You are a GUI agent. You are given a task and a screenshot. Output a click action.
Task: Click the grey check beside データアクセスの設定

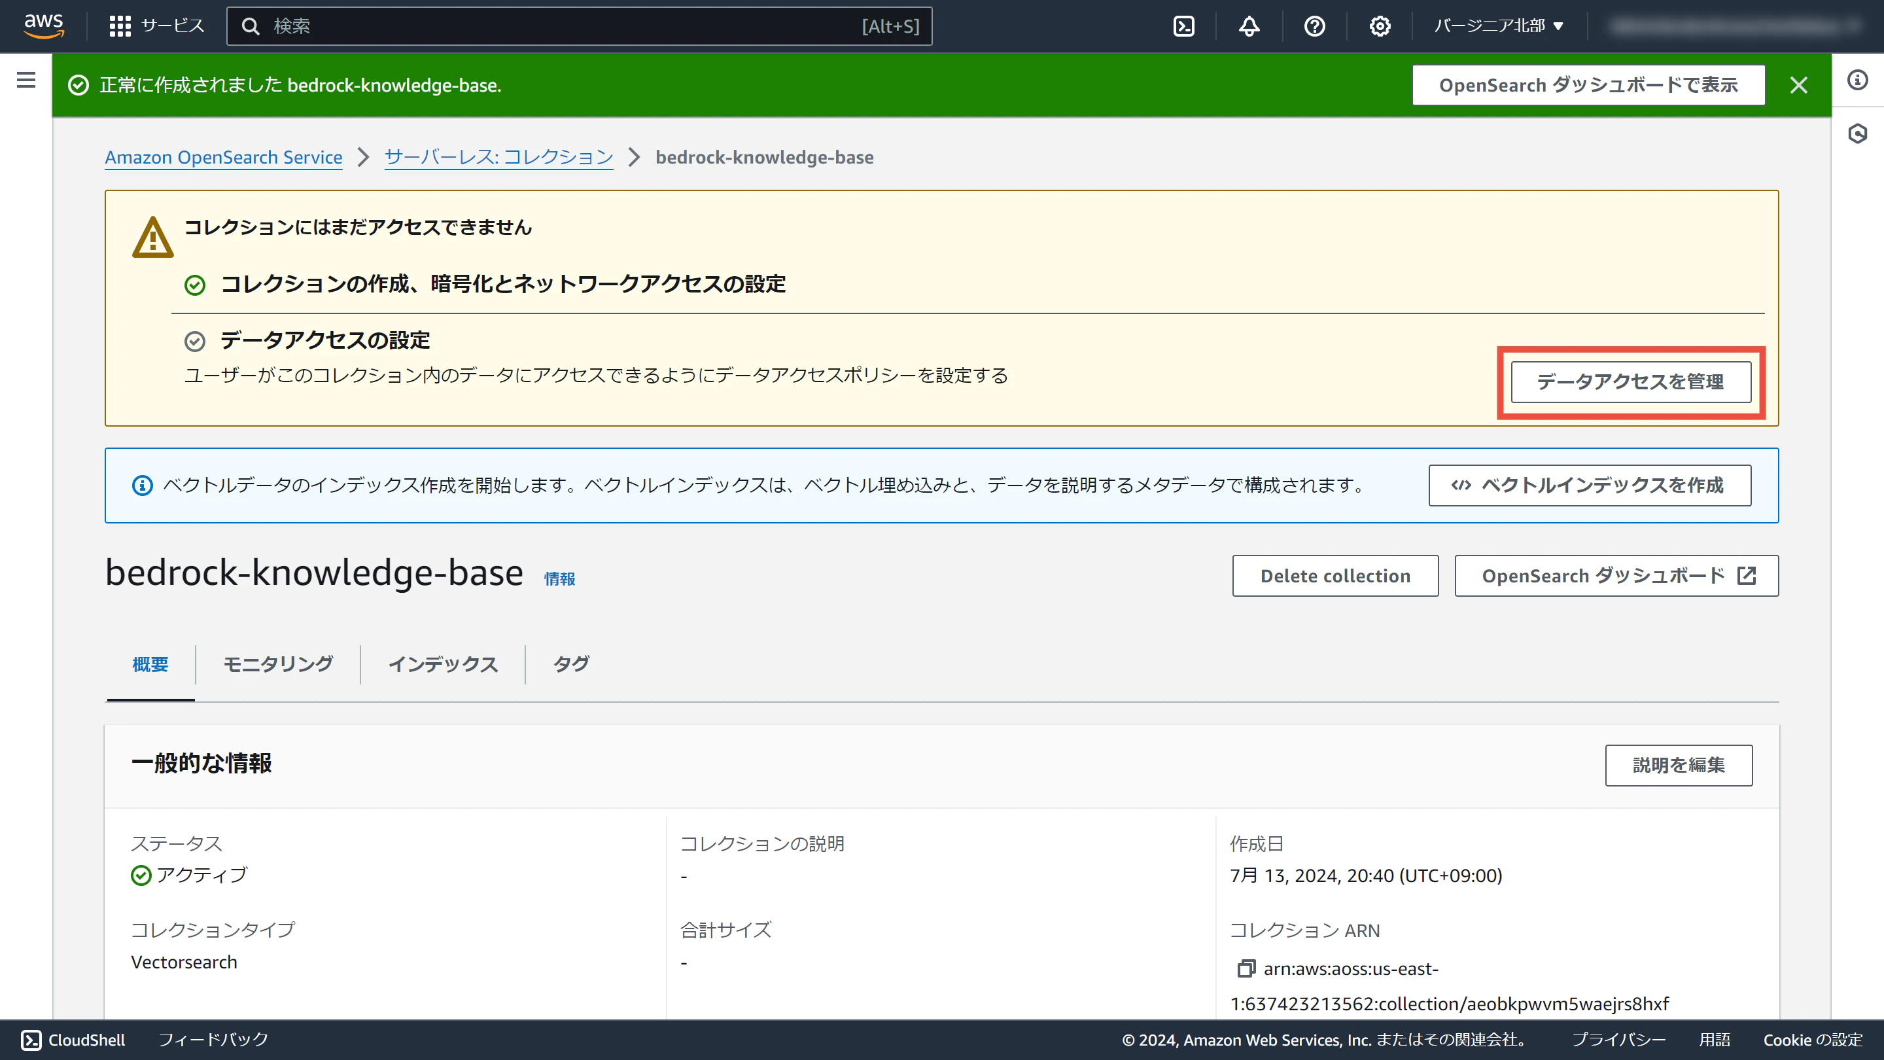(x=194, y=341)
